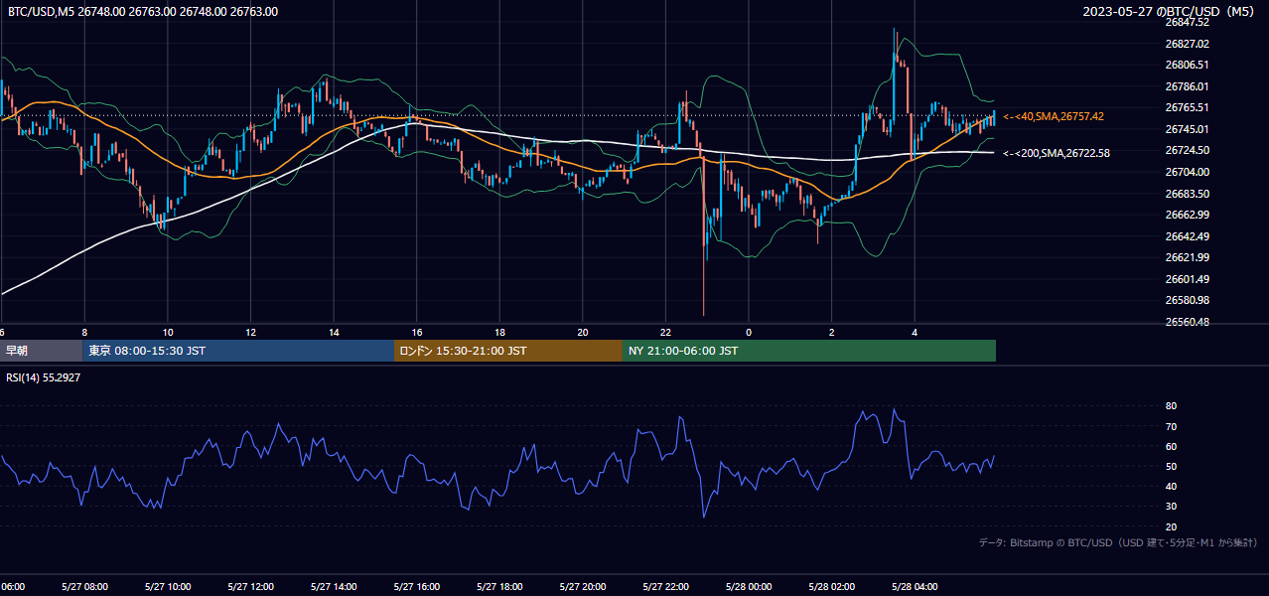1269x596 pixels.
Task: Click price axis label 26745.01
Action: pyautogui.click(x=1187, y=129)
